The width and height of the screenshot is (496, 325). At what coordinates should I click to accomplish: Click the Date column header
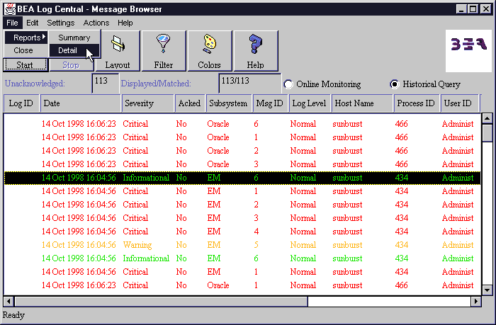(81, 103)
